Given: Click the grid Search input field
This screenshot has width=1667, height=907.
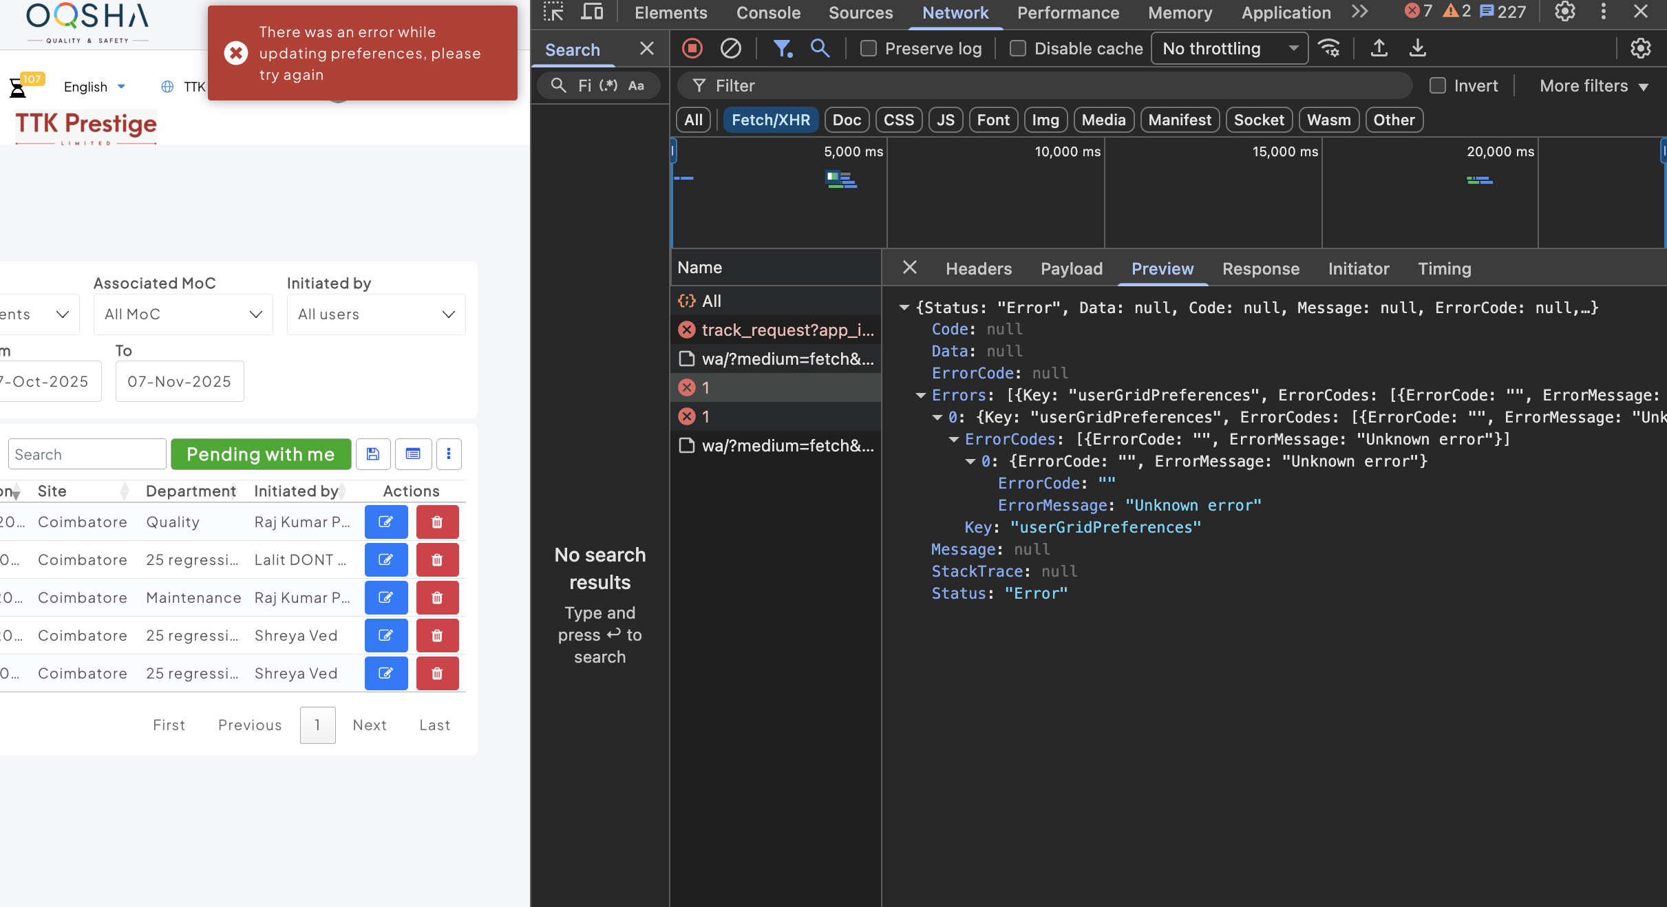Looking at the screenshot, I should click(87, 454).
